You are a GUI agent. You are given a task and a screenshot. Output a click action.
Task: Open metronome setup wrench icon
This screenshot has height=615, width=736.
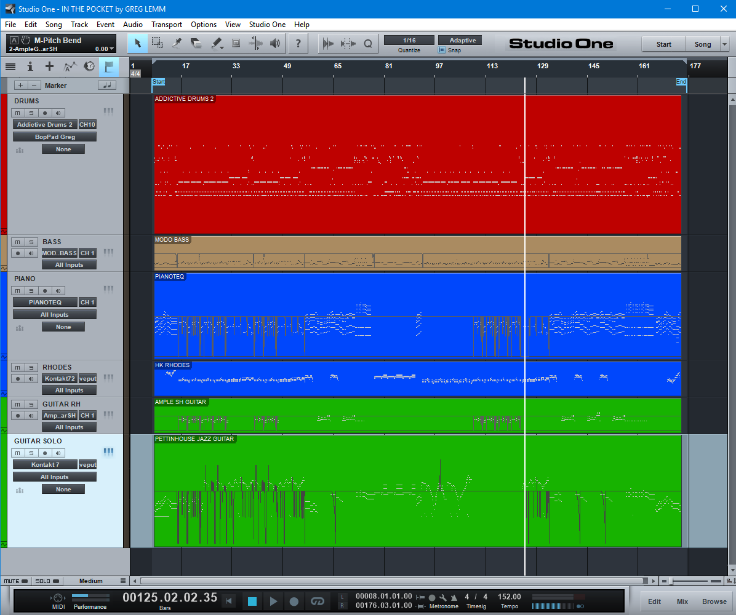click(442, 598)
